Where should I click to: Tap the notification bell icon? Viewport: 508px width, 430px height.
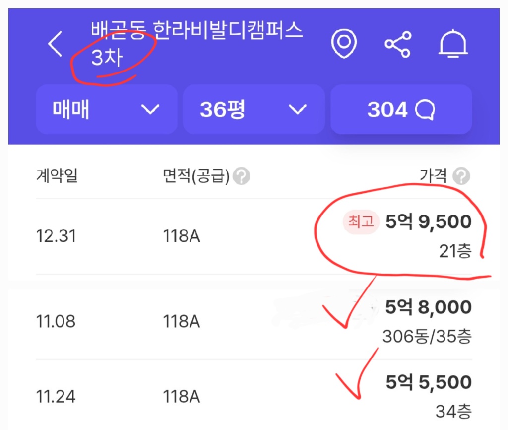coord(453,44)
